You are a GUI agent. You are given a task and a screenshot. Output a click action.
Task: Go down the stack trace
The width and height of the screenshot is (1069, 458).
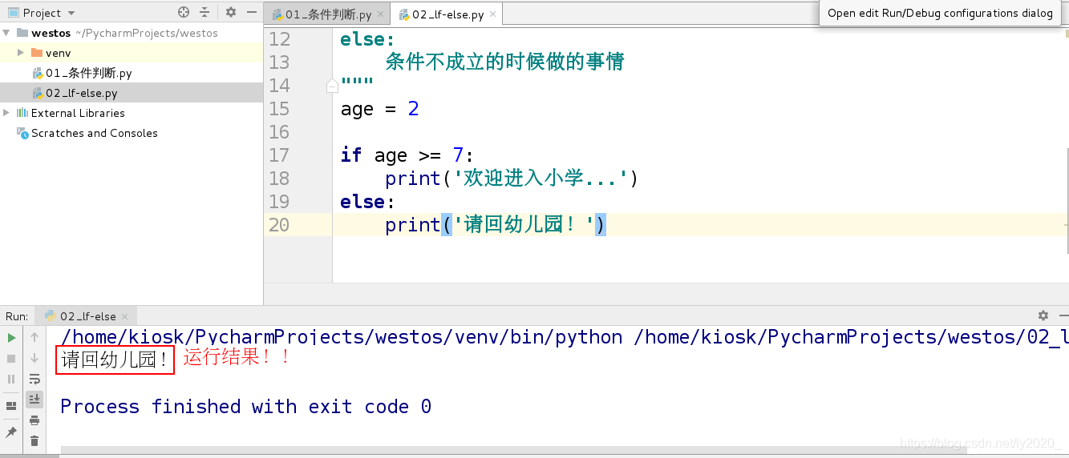click(x=34, y=359)
